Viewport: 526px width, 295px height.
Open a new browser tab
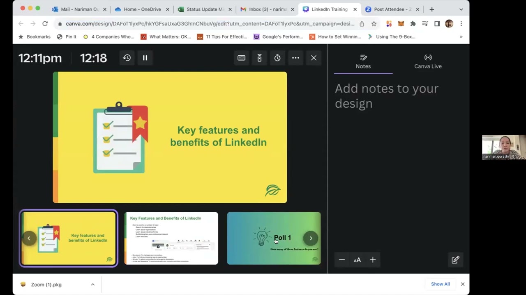431,9
